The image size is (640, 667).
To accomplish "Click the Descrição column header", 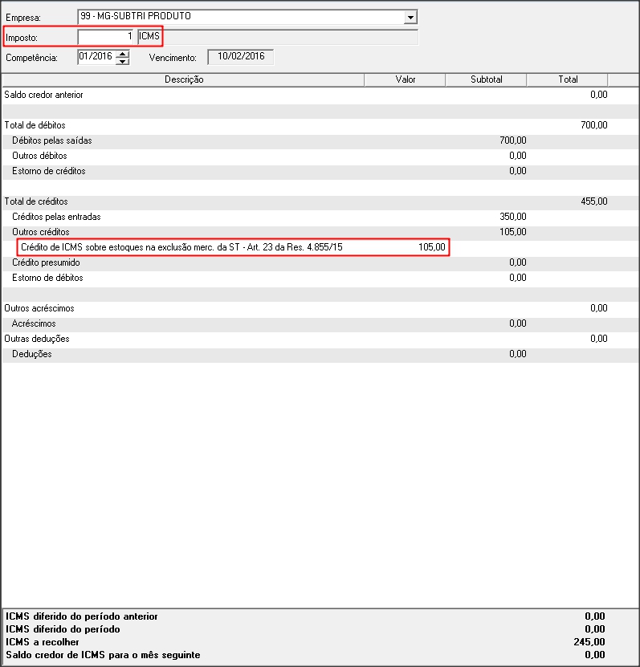I will tap(184, 79).
